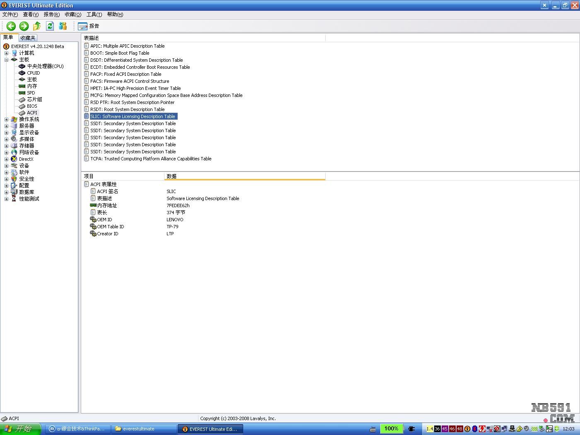Select BIOS in the motherboard tree
This screenshot has height=435, width=580.
coord(32,106)
